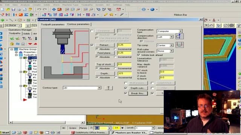
Task: Open the Xform menu
Action: click(x=56, y=5)
